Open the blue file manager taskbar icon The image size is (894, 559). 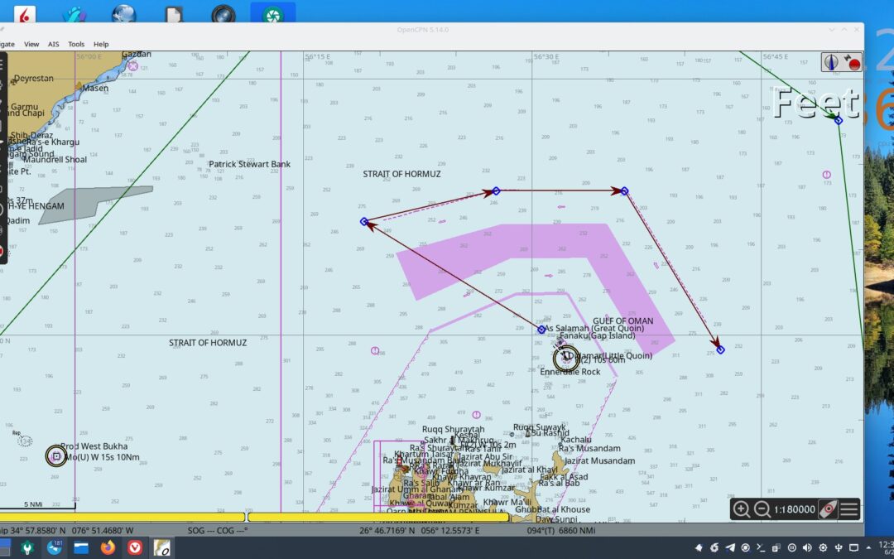81,547
